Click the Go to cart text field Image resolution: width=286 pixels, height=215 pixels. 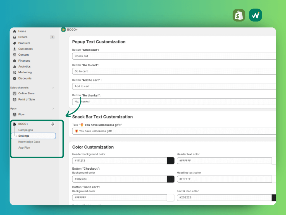click(174, 71)
